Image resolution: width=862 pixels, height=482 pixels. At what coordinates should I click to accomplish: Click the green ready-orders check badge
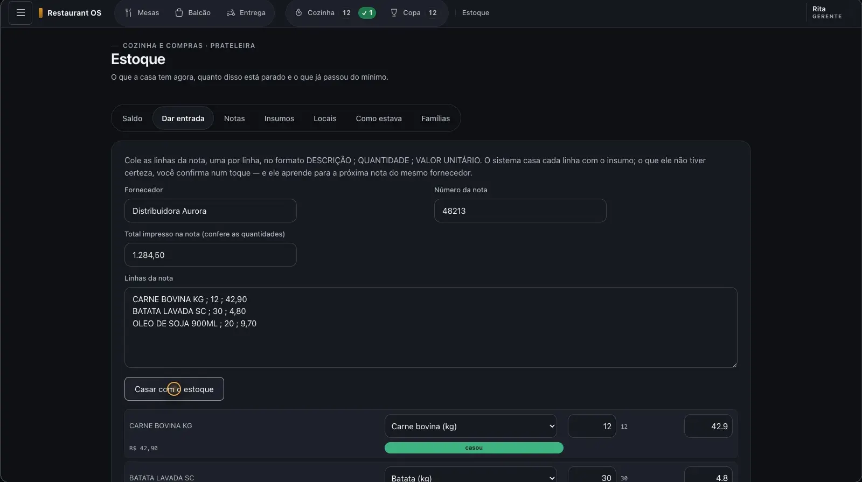pos(367,13)
